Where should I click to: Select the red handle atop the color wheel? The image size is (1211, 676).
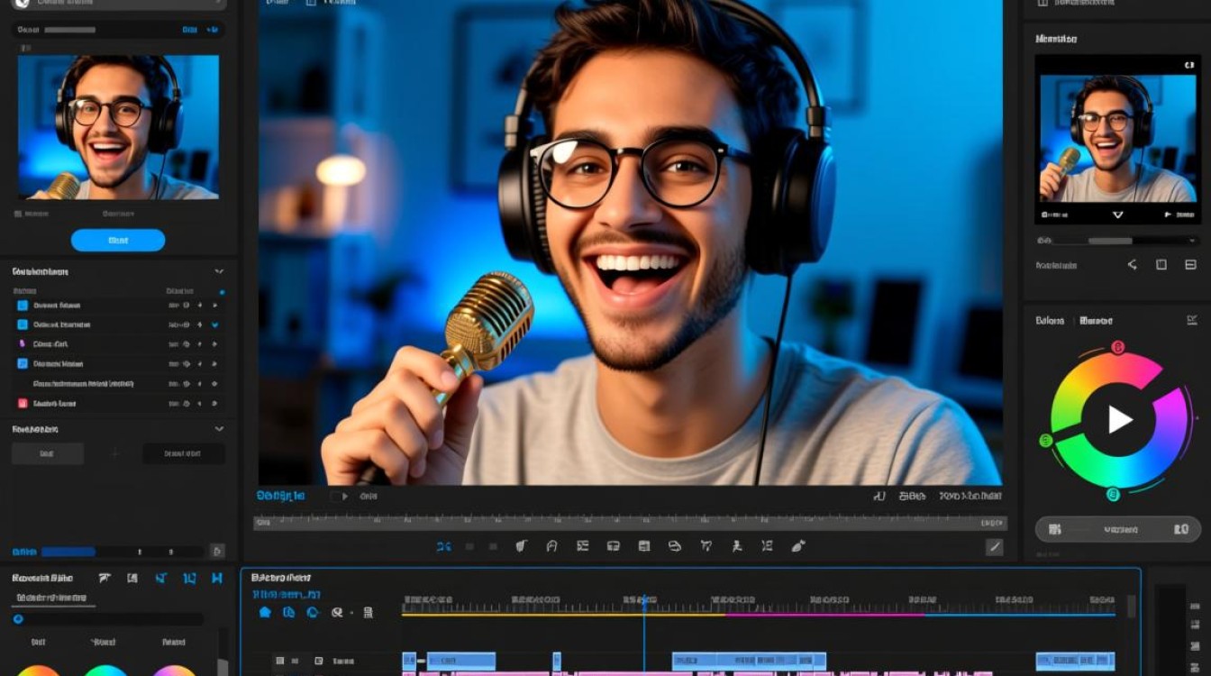click(1117, 347)
